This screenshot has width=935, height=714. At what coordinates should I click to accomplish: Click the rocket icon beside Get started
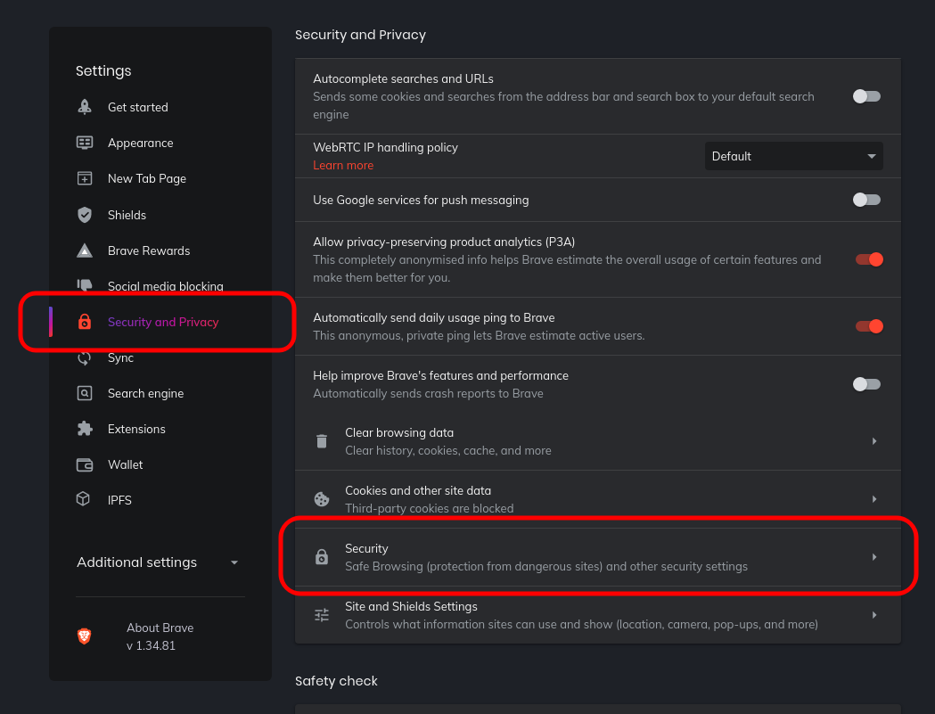85,107
